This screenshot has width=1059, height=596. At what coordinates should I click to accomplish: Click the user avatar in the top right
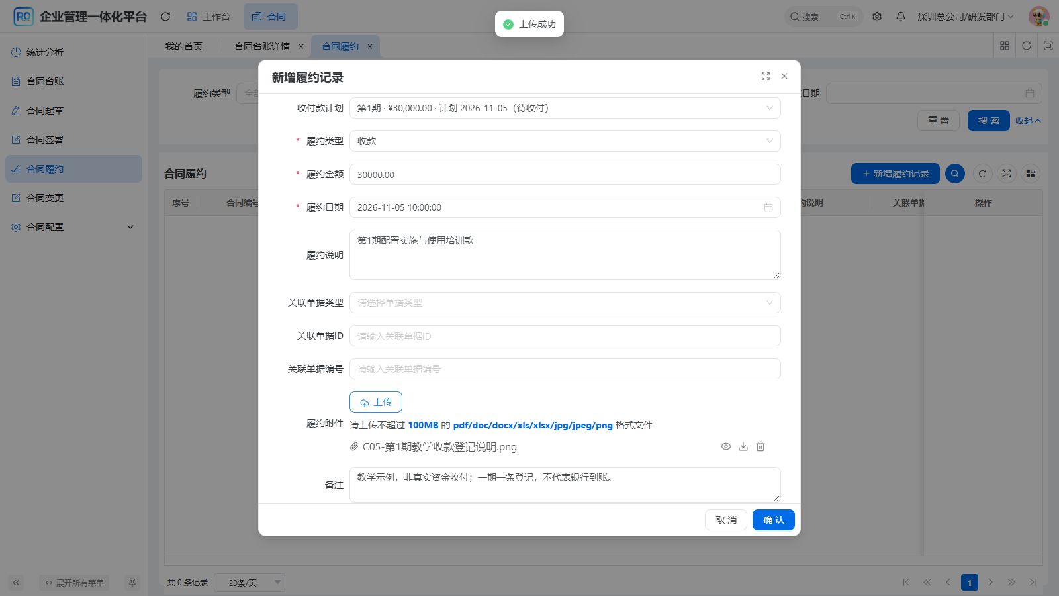point(1038,17)
